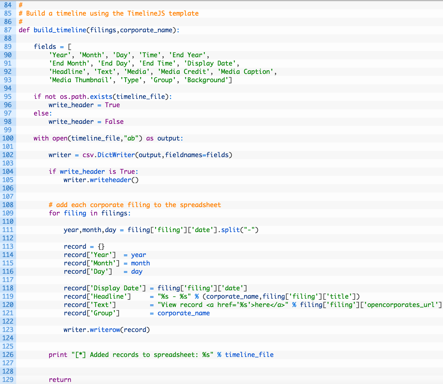Click timeline_file at the end of line 126
The width and height of the screenshot is (443, 384).
tap(249, 355)
